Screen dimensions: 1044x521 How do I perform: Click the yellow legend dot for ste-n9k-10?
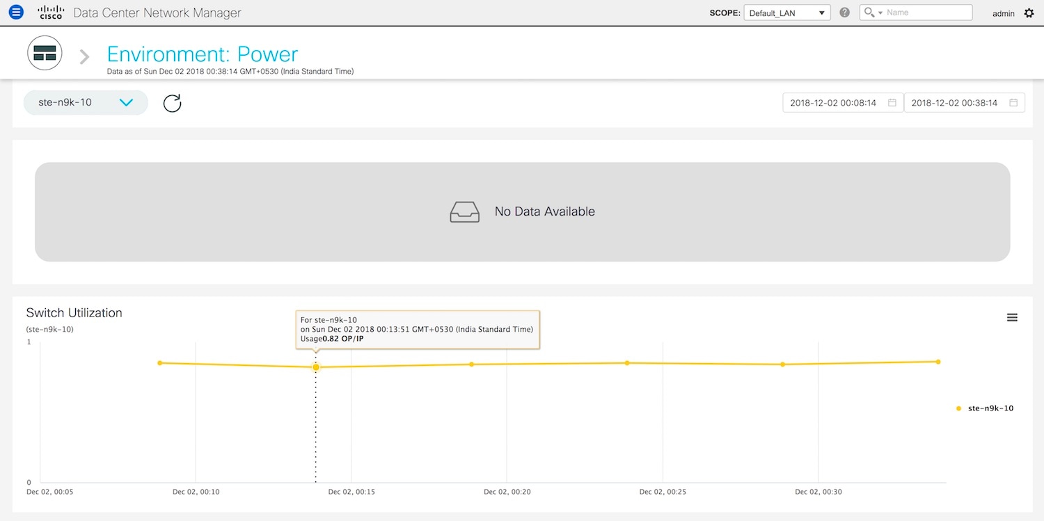pos(959,408)
